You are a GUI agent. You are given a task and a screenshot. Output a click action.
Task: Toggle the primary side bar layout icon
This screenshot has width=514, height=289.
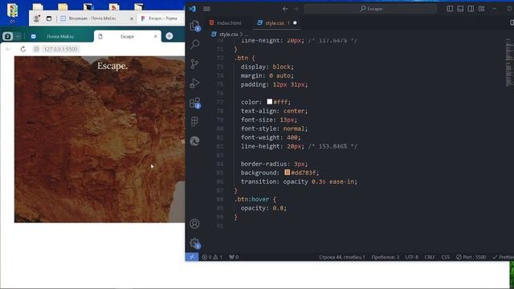pyautogui.click(x=450, y=9)
